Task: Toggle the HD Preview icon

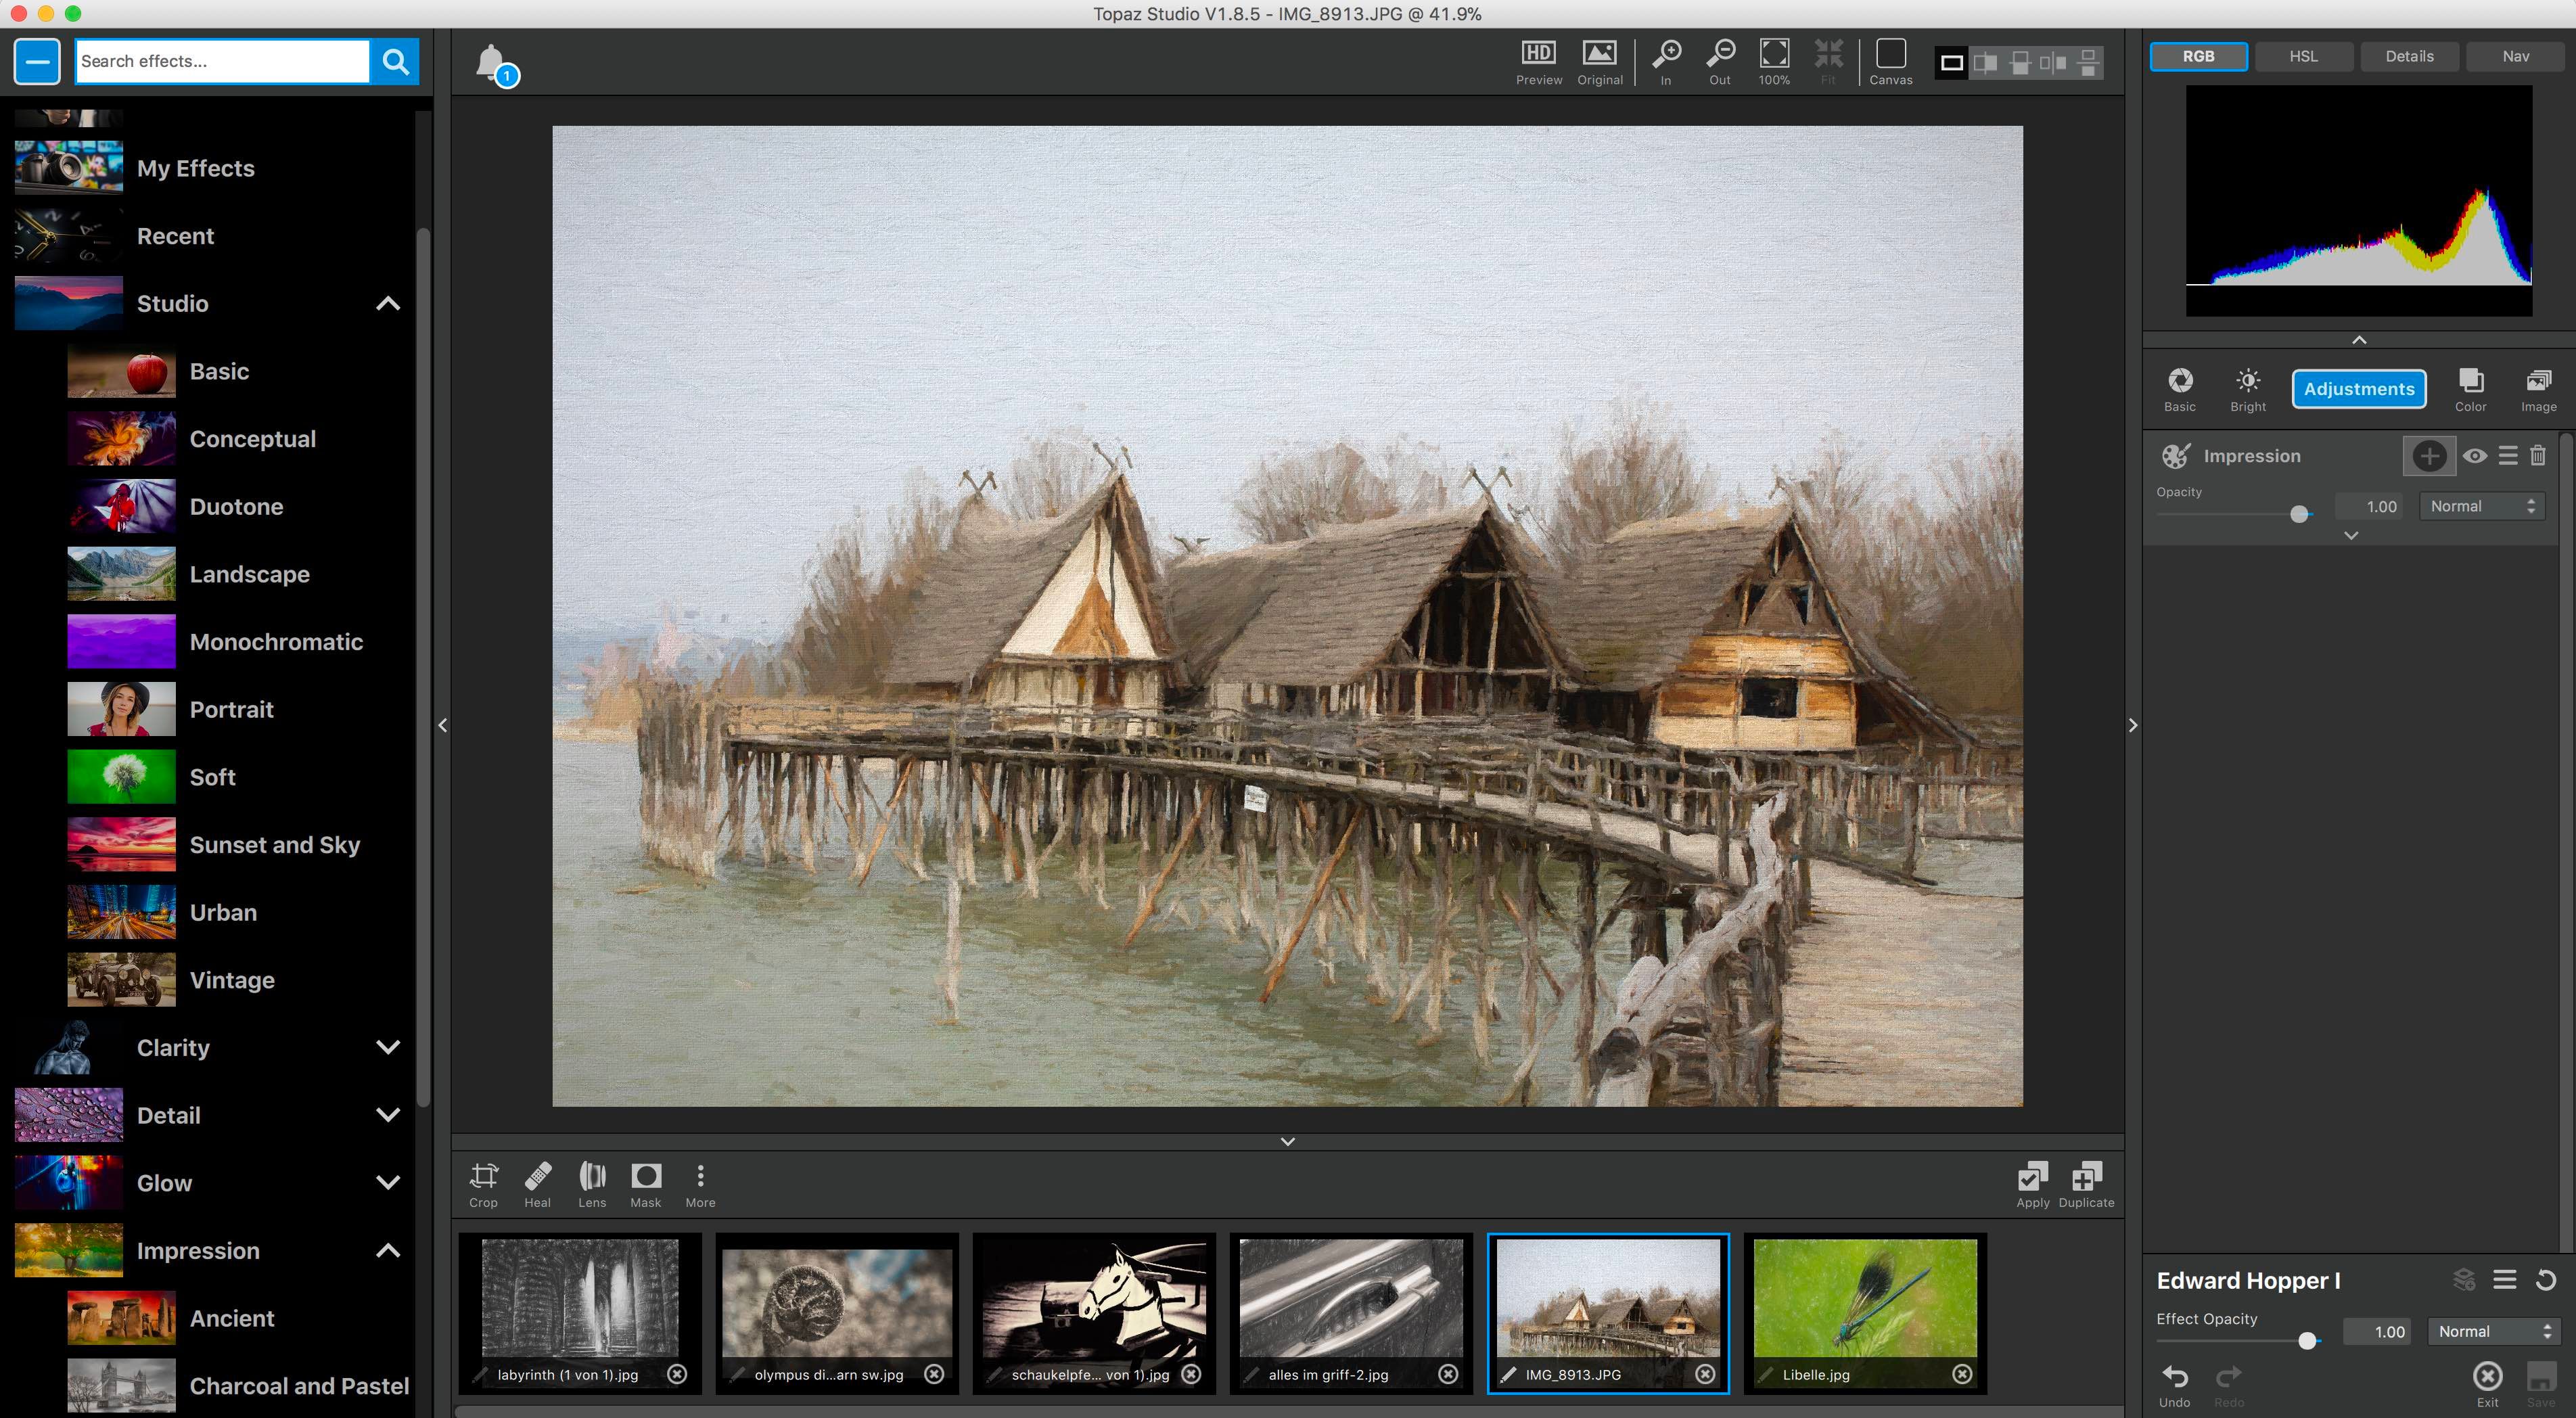Action: click(1538, 63)
